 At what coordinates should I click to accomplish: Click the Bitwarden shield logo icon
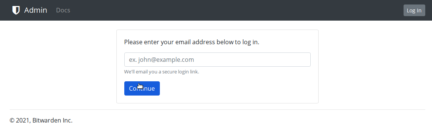16,10
